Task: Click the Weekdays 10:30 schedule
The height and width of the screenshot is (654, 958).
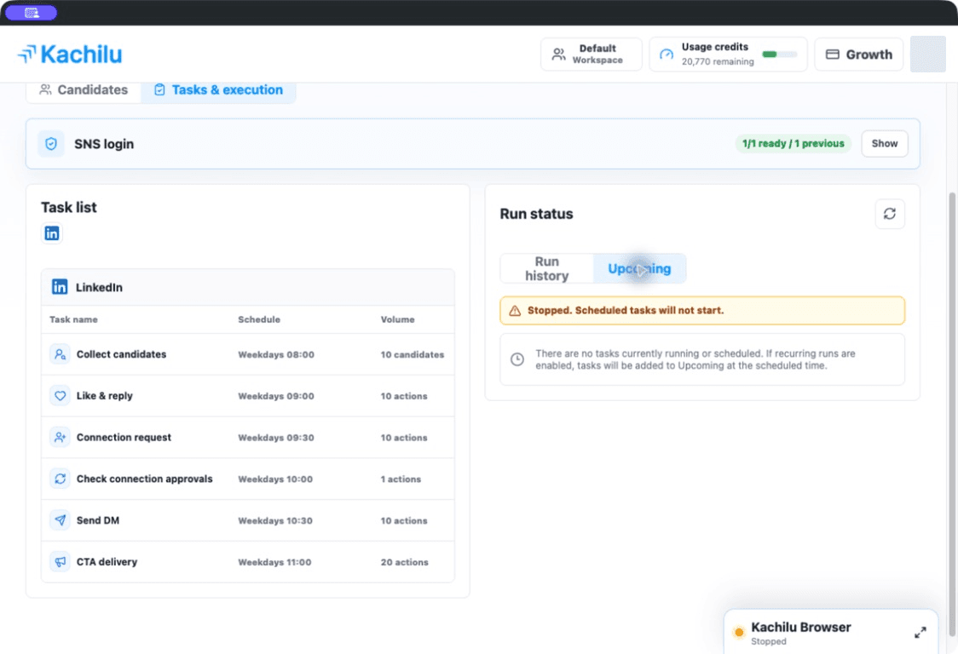Action: pyautogui.click(x=275, y=521)
